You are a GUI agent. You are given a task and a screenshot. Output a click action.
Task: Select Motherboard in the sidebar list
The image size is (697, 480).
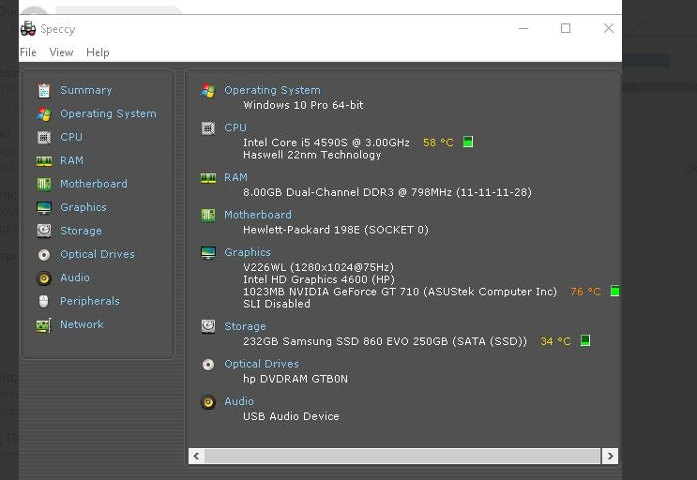[94, 184]
